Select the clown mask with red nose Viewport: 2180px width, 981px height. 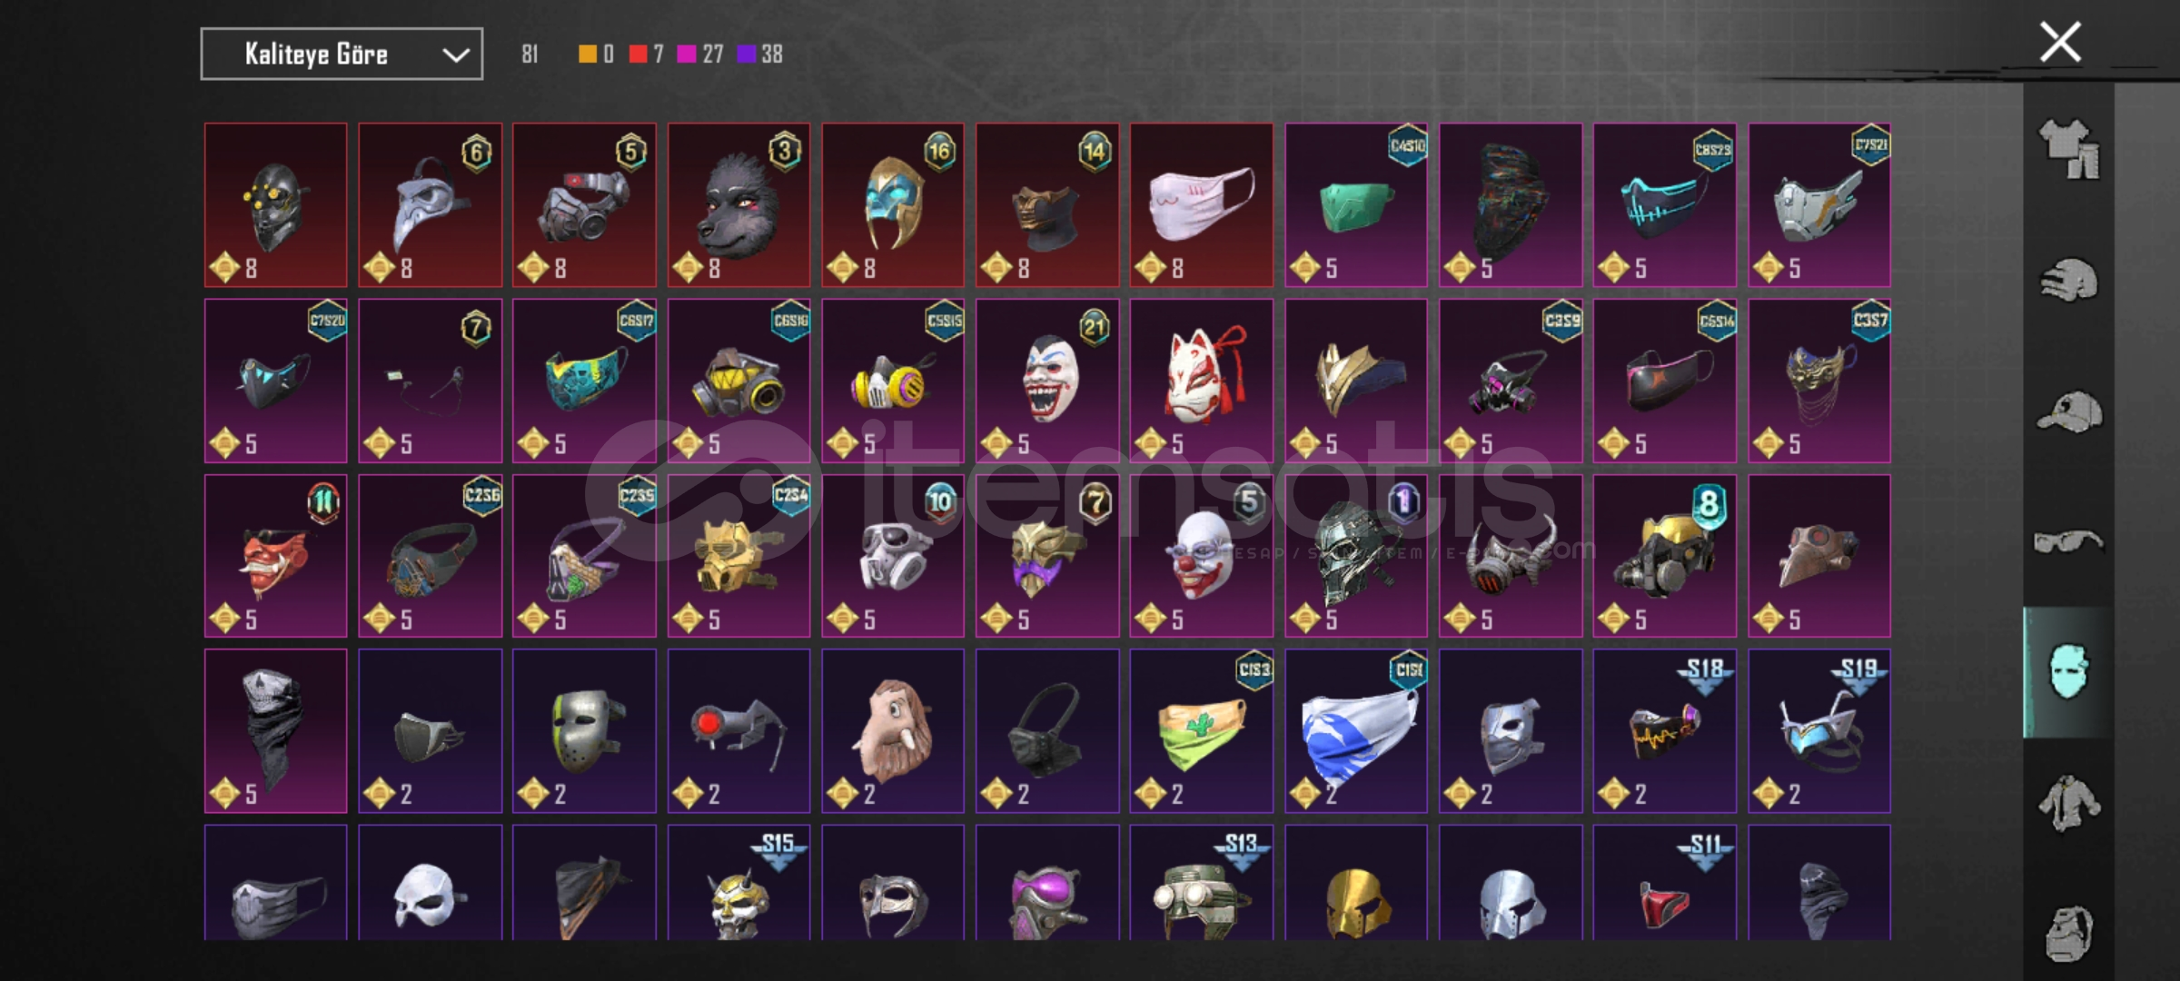point(1202,556)
